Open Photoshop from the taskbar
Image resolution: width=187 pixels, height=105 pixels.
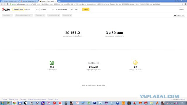click(95, 103)
